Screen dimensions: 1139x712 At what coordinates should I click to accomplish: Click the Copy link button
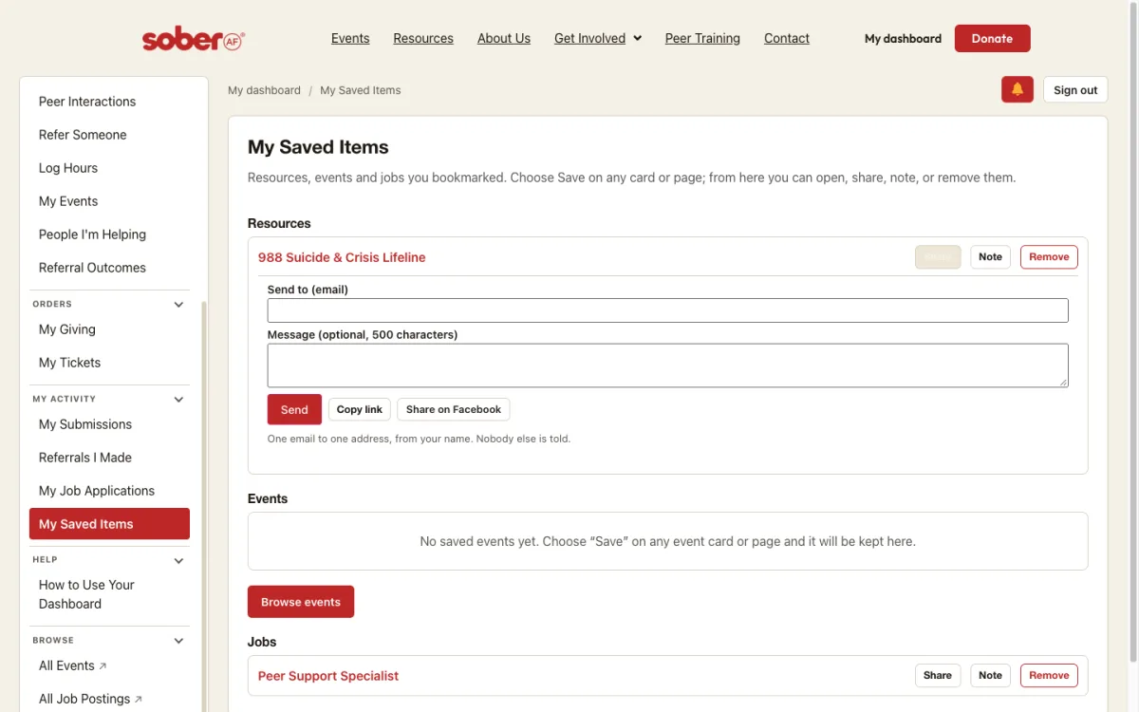(x=360, y=409)
